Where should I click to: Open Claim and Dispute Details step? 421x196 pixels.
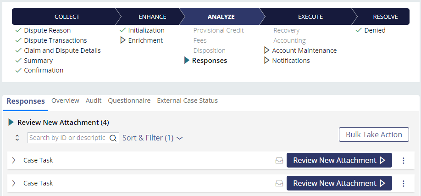(62, 50)
